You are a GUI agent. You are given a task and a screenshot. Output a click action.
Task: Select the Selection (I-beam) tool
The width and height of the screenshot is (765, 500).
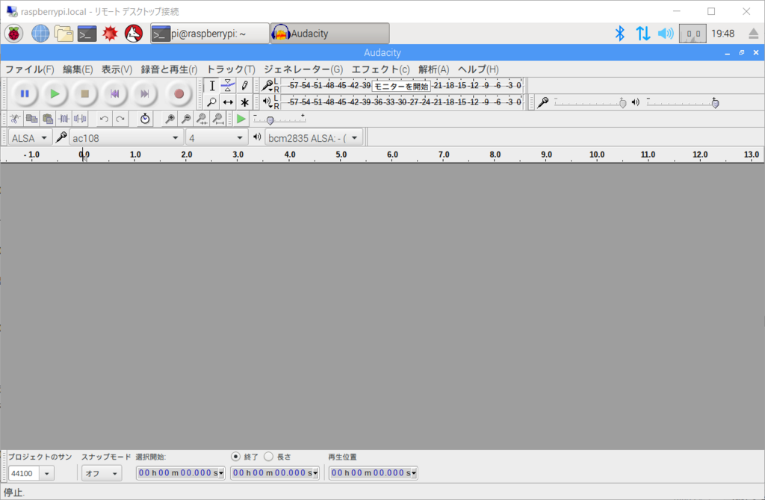coord(211,86)
